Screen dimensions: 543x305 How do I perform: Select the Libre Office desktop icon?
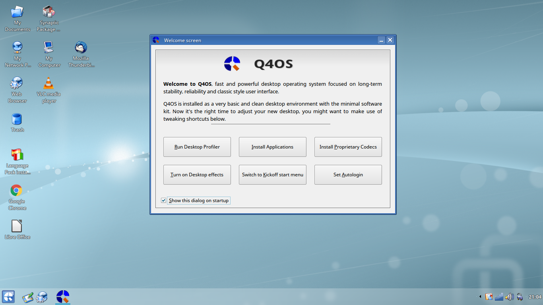coord(17,230)
